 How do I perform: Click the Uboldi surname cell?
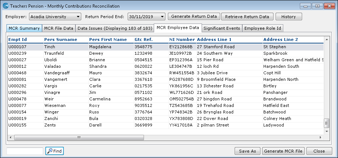tap(66, 60)
